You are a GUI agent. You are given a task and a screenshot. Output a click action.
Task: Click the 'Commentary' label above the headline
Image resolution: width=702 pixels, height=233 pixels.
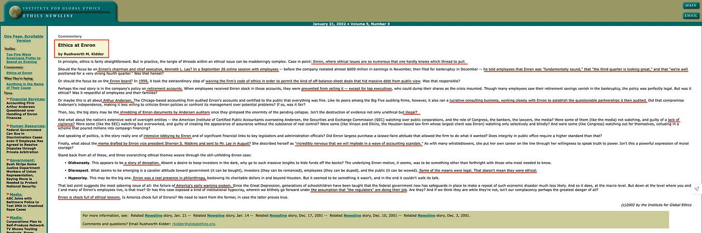(70, 36)
